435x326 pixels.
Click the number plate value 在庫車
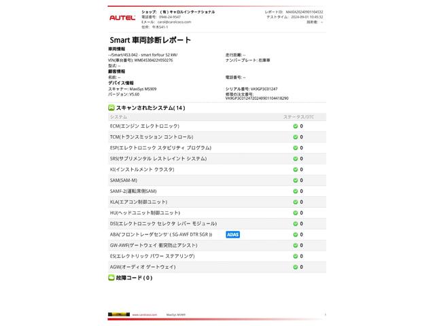coord(264,60)
